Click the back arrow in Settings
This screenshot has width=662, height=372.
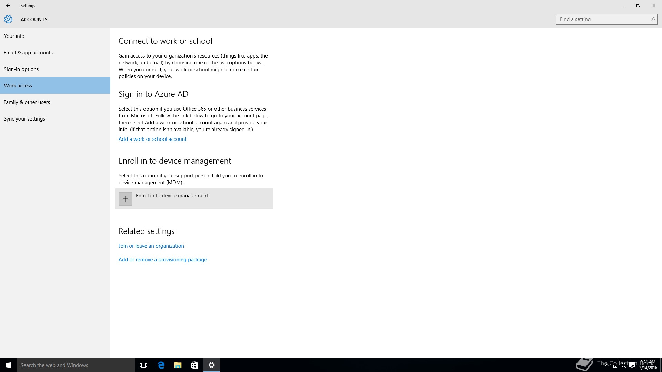[8, 6]
